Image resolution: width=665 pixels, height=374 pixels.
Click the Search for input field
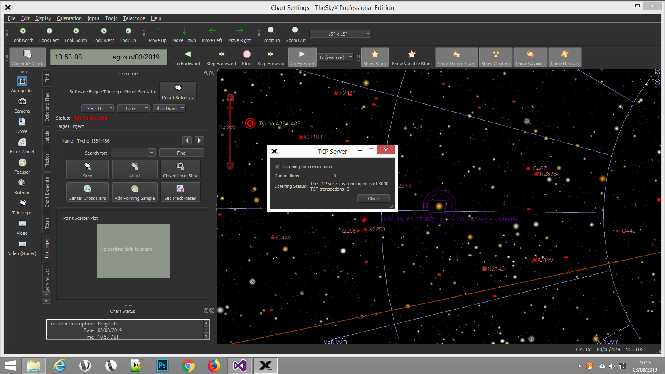pyautogui.click(x=129, y=153)
